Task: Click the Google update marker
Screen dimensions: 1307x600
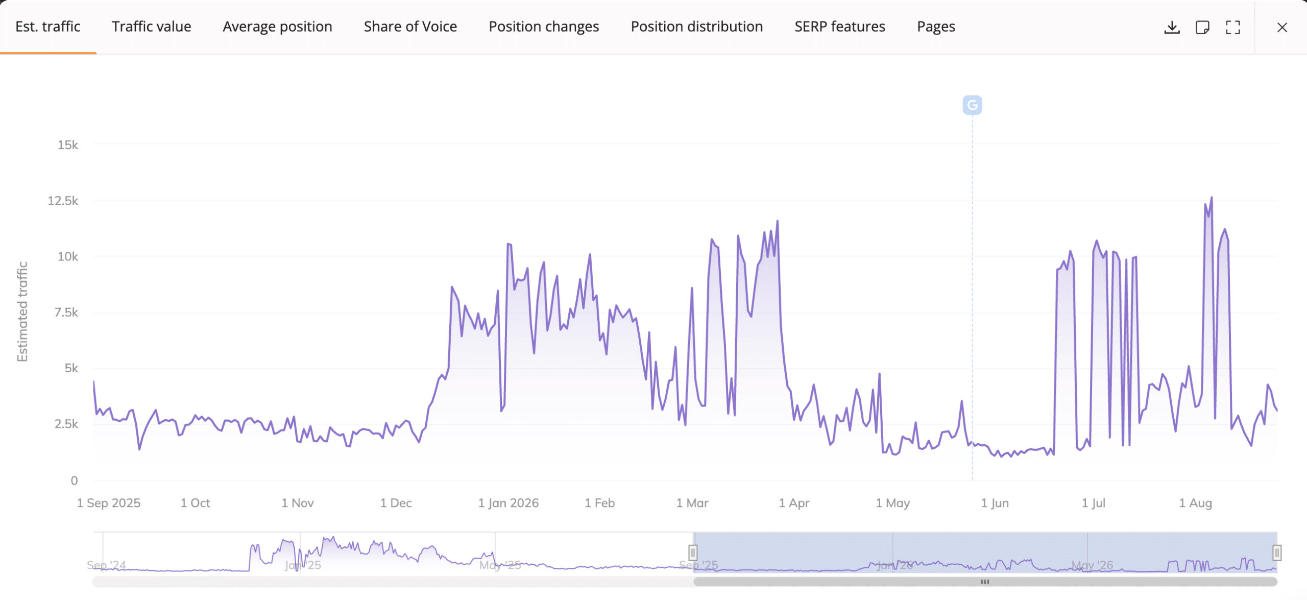Action: 972,105
